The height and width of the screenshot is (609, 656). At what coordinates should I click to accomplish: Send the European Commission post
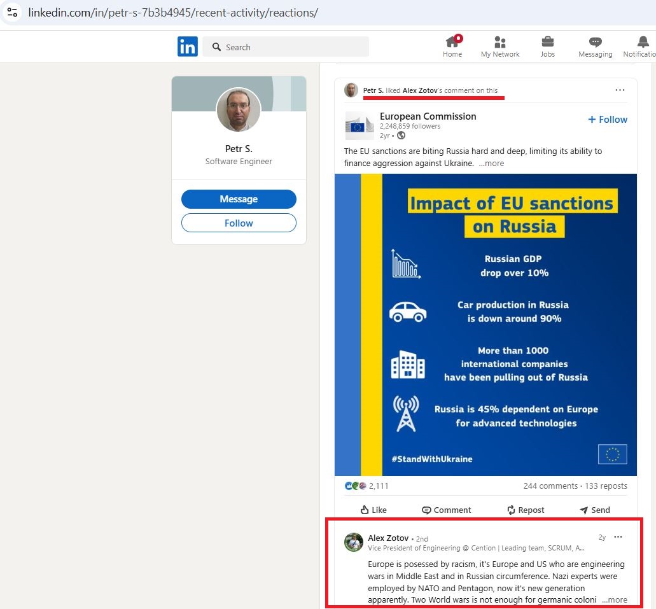[595, 510]
